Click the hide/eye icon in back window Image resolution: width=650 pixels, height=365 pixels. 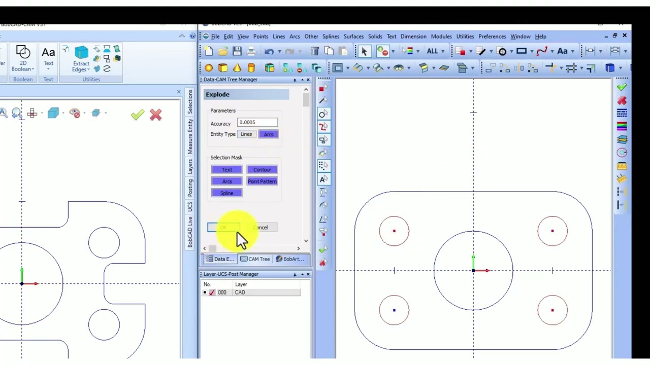(75, 113)
